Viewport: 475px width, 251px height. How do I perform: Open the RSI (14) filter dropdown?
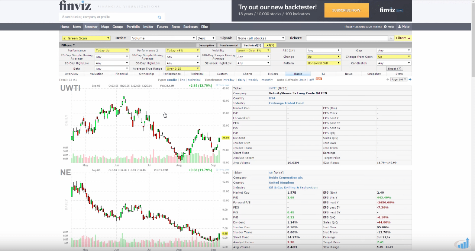(324, 50)
